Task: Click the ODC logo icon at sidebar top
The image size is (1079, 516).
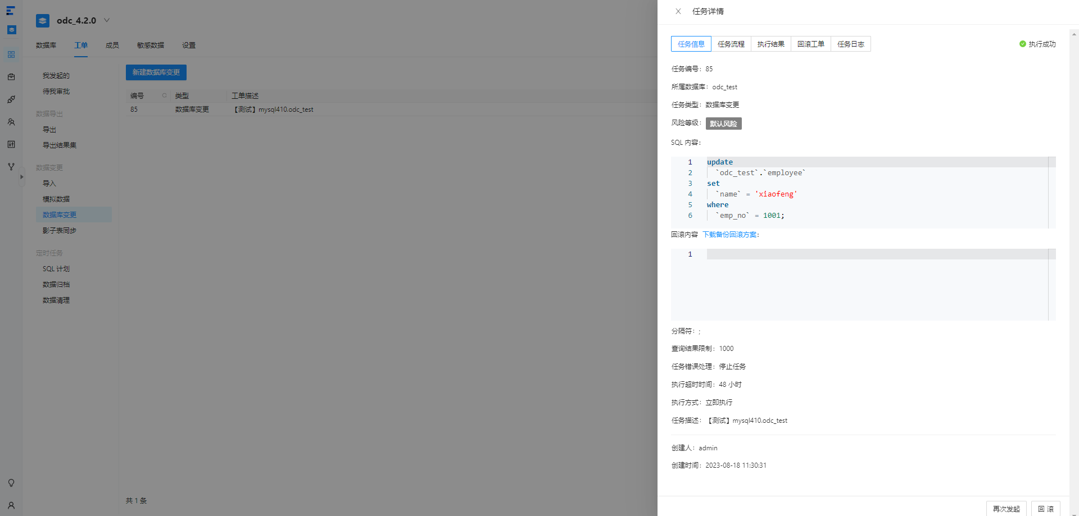Action: [11, 11]
